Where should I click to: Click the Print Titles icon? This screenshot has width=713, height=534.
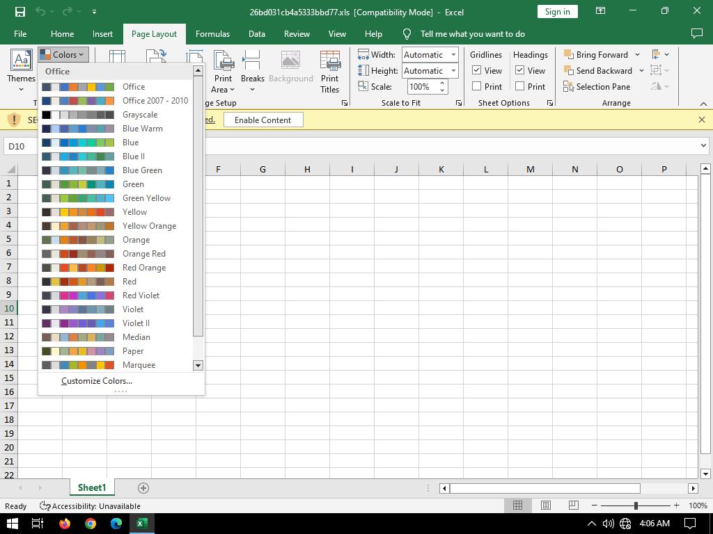point(329,63)
